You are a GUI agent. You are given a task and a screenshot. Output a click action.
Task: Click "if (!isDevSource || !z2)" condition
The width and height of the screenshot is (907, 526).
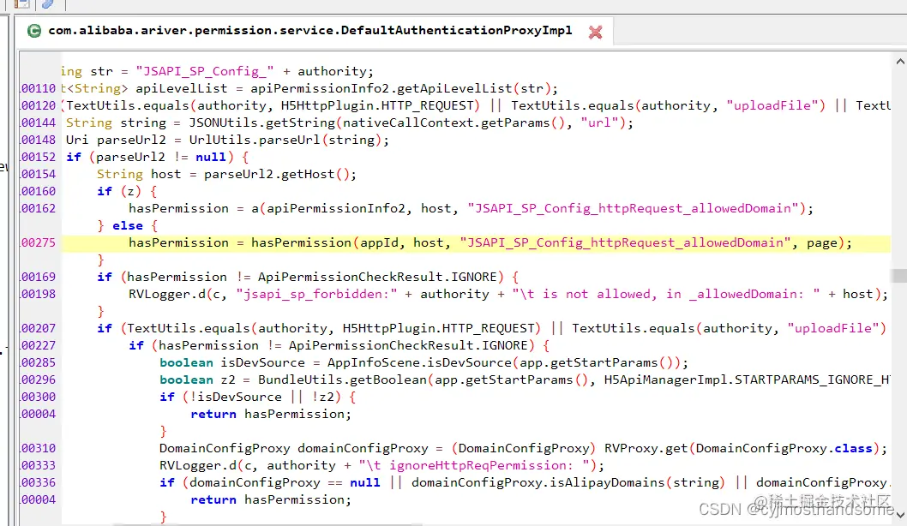[x=257, y=397]
